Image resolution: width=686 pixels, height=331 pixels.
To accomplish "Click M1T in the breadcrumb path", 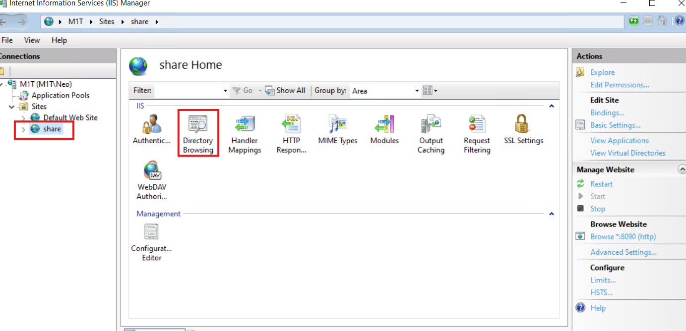I will [75, 22].
